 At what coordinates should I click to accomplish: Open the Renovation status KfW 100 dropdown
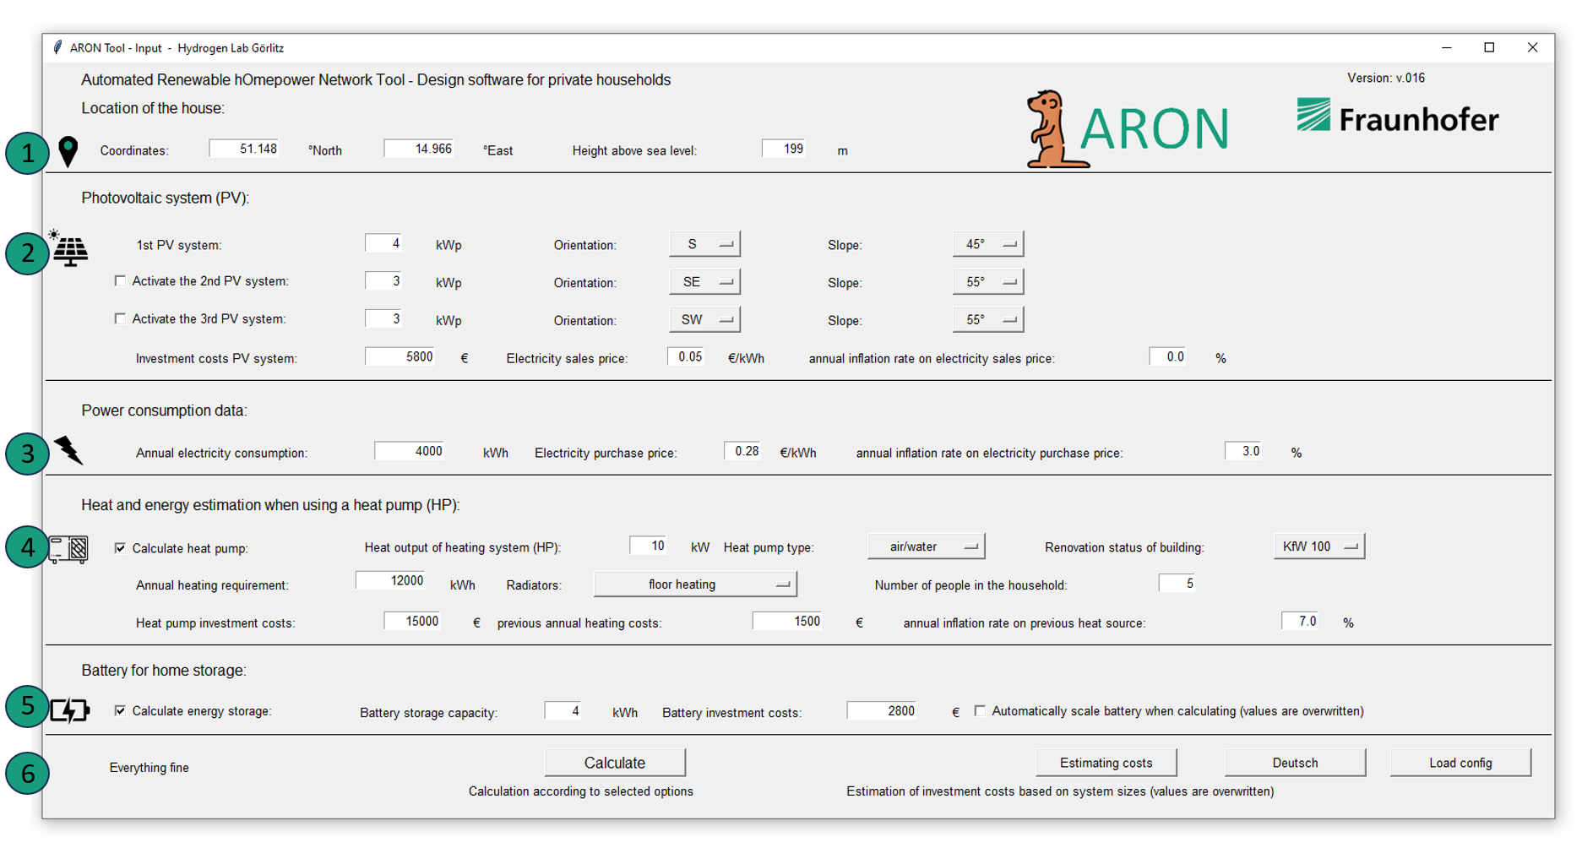[x=1318, y=546]
